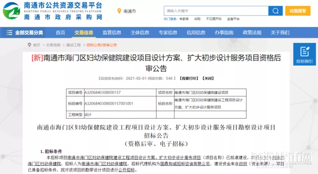Click the article headline starting with [新]
The image size is (318, 174).
pyautogui.click(x=156, y=63)
